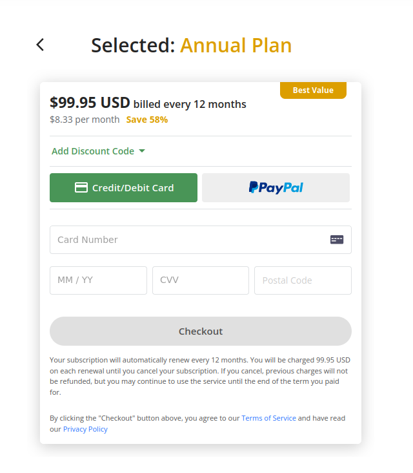Click the card icon in the Card Number field
Screen dimensions: 413x473
(x=337, y=240)
